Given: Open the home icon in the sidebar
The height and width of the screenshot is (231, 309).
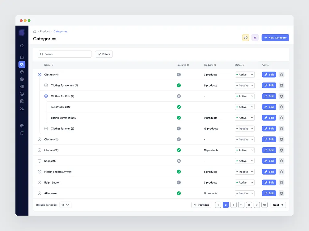Looking at the screenshot, I should point(22,57).
